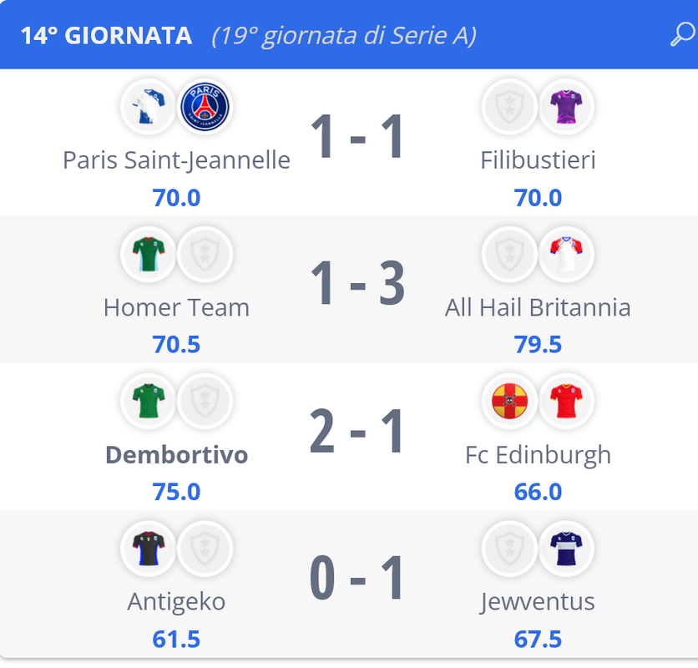Open the Dembortivo team name link
This screenshot has height=668, width=698.
[x=176, y=454]
